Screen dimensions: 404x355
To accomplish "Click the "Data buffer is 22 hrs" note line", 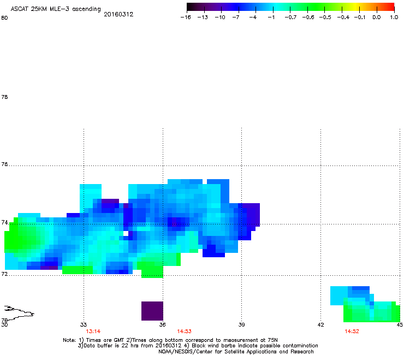I will [198, 346].
